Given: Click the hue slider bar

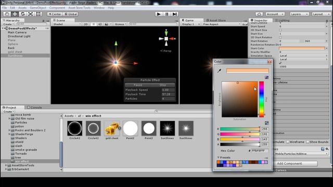Looking at the screenshot, I should point(261,99).
